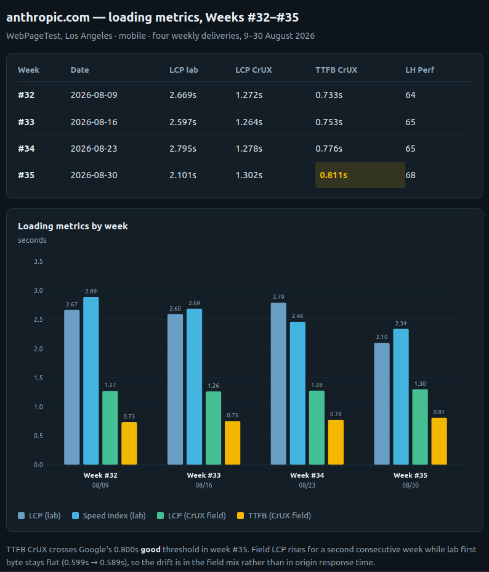Screen dimensions: 489x572
Task: Click the page heading anthropic.com loading metrics
Action: (152, 17)
